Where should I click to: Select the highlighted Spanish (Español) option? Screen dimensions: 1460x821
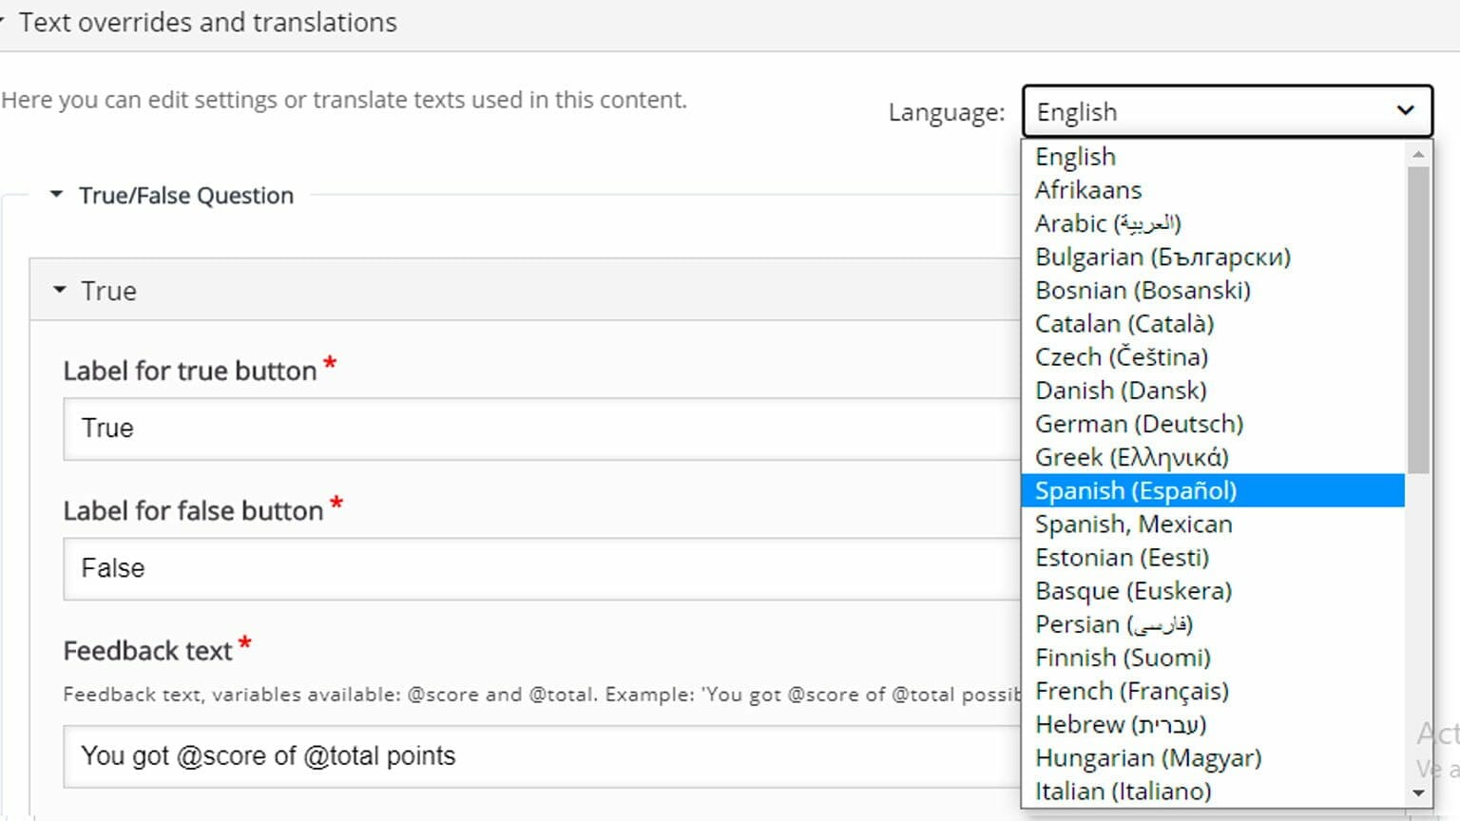tap(1213, 490)
